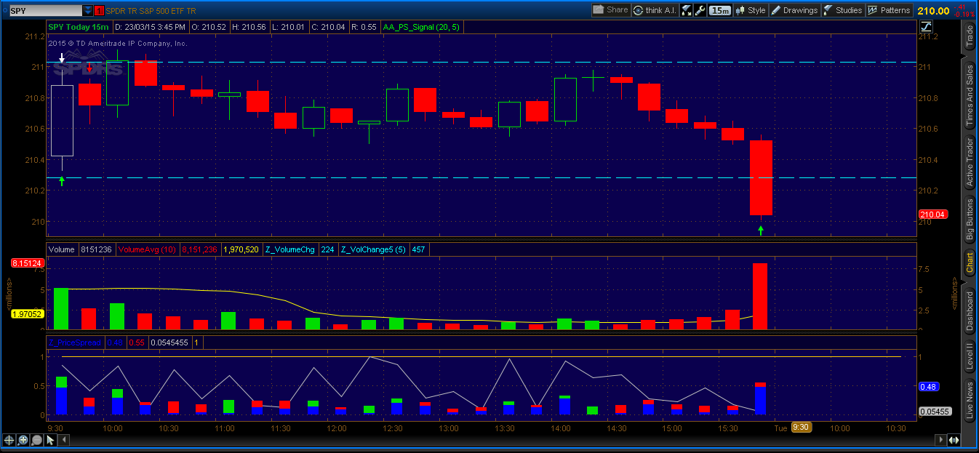This screenshot has height=453, width=979.
Task: Click the white down arrow signal above first candle
Action: point(62,57)
